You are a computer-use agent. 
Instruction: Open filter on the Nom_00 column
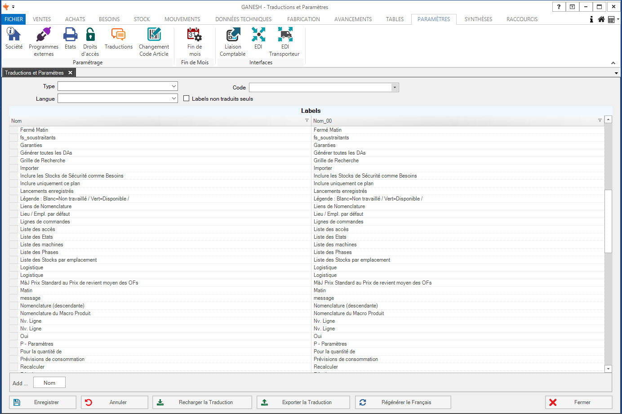pos(600,120)
